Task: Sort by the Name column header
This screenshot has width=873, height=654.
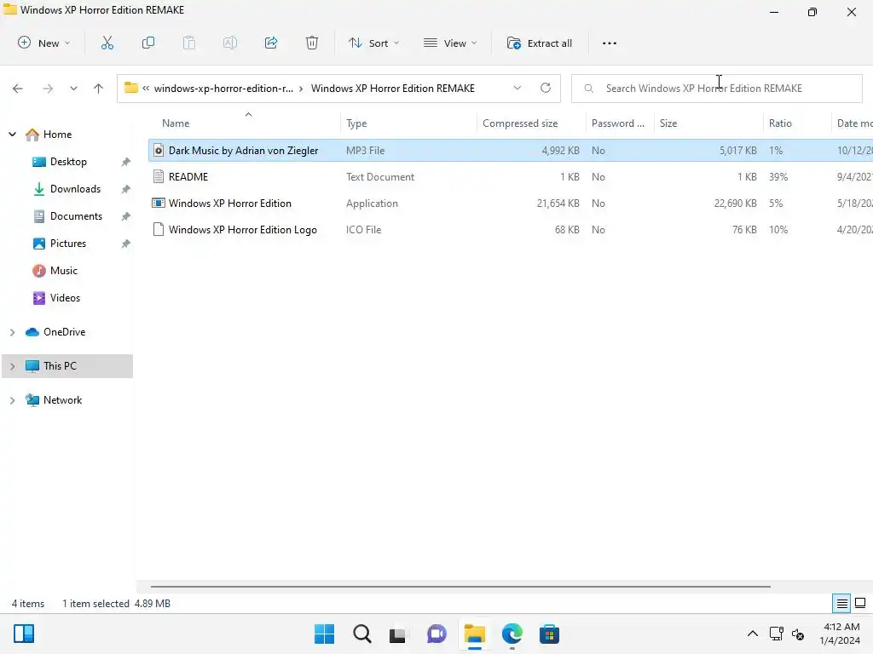Action: 245,123
